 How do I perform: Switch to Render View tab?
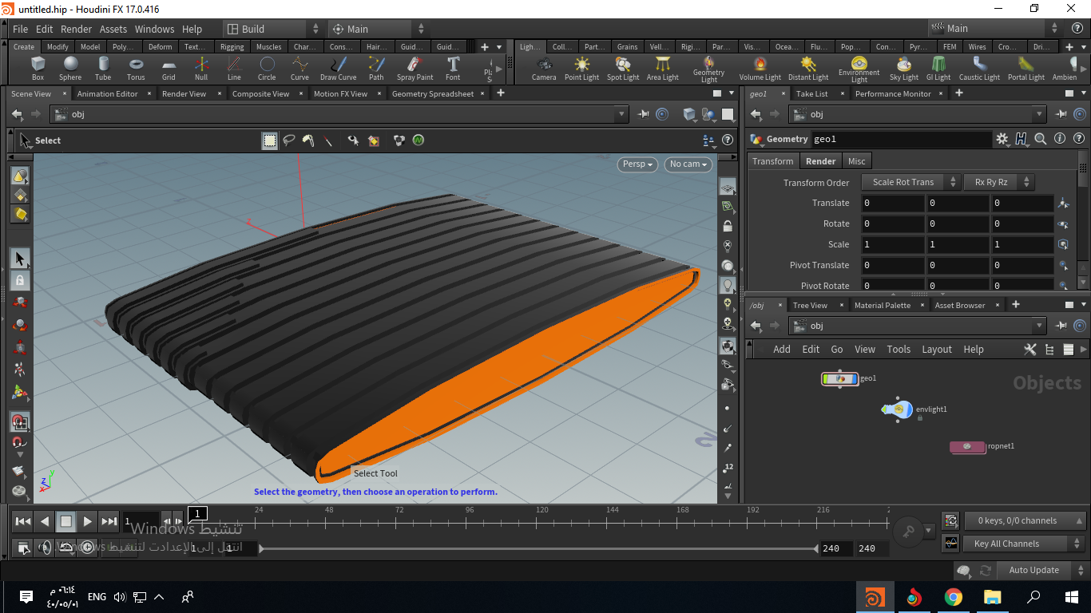click(x=184, y=93)
